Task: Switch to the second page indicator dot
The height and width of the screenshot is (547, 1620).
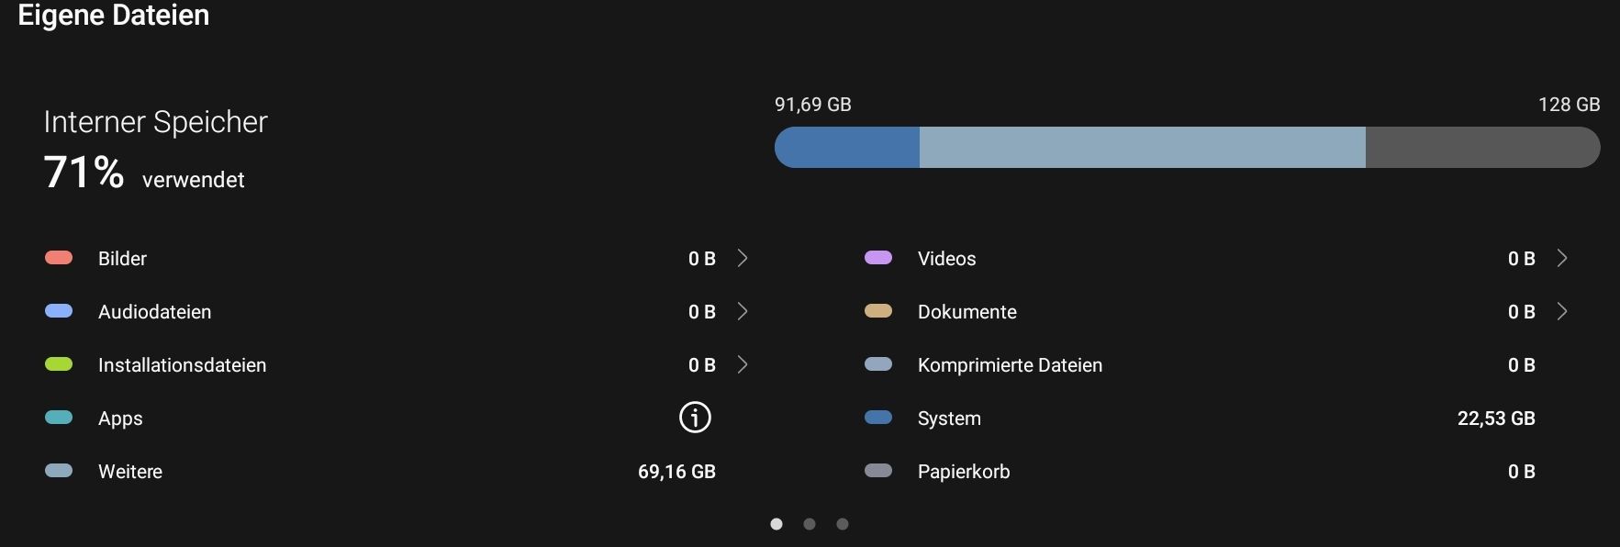Action: (x=810, y=524)
